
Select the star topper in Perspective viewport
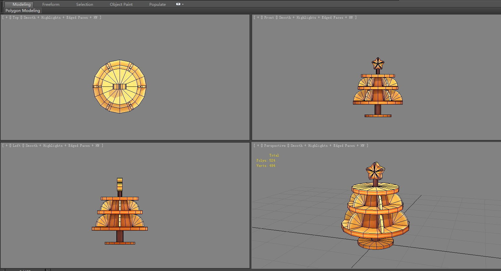pos(375,171)
